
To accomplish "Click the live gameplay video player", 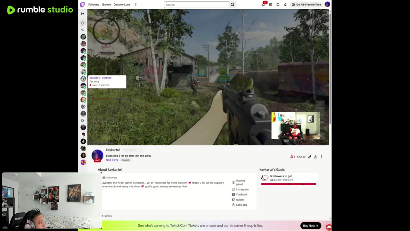I will [x=208, y=77].
